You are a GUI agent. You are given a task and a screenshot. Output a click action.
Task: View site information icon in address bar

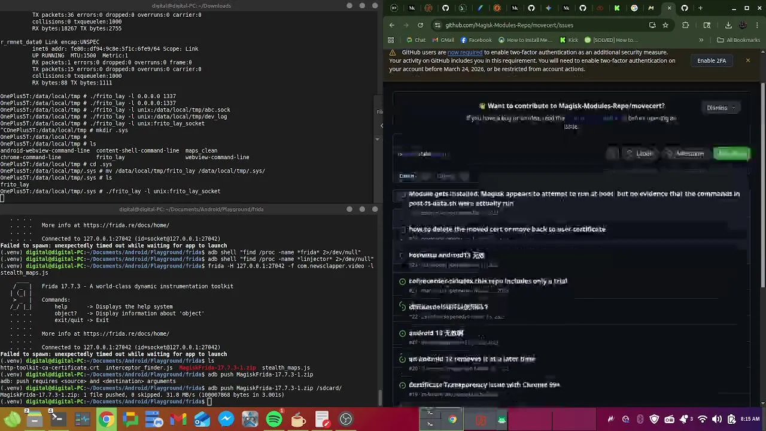pyautogui.click(x=437, y=25)
